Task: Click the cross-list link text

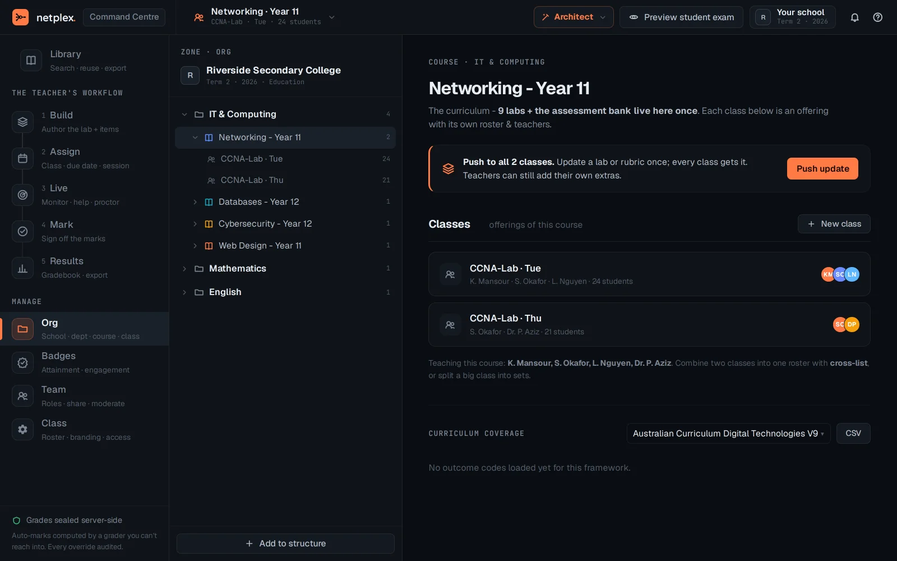Action: point(849,364)
